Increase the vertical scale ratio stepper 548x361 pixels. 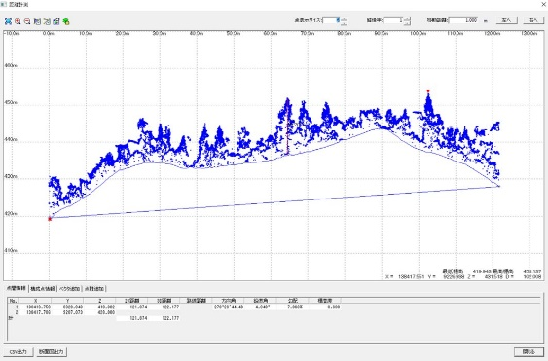point(407,18)
